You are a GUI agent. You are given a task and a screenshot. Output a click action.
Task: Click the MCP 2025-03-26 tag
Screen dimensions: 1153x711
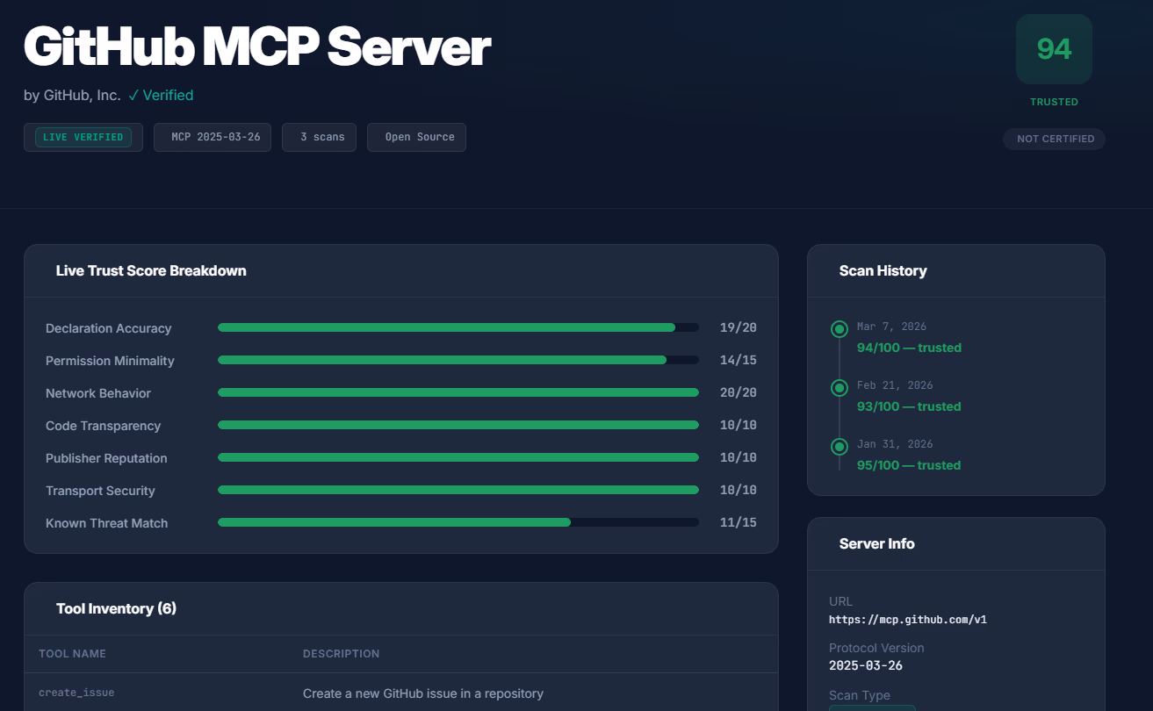pos(213,137)
